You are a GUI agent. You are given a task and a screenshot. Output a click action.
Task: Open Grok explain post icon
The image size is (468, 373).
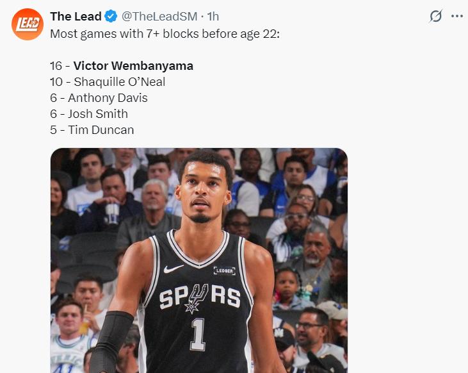point(435,17)
